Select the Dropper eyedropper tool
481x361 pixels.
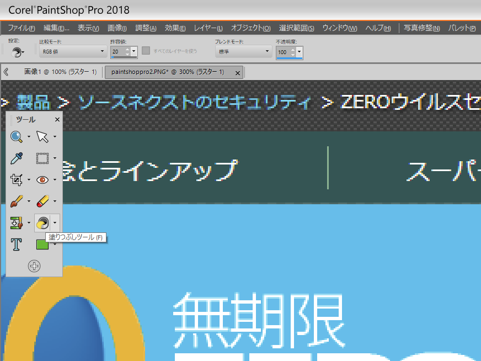[x=17, y=158]
